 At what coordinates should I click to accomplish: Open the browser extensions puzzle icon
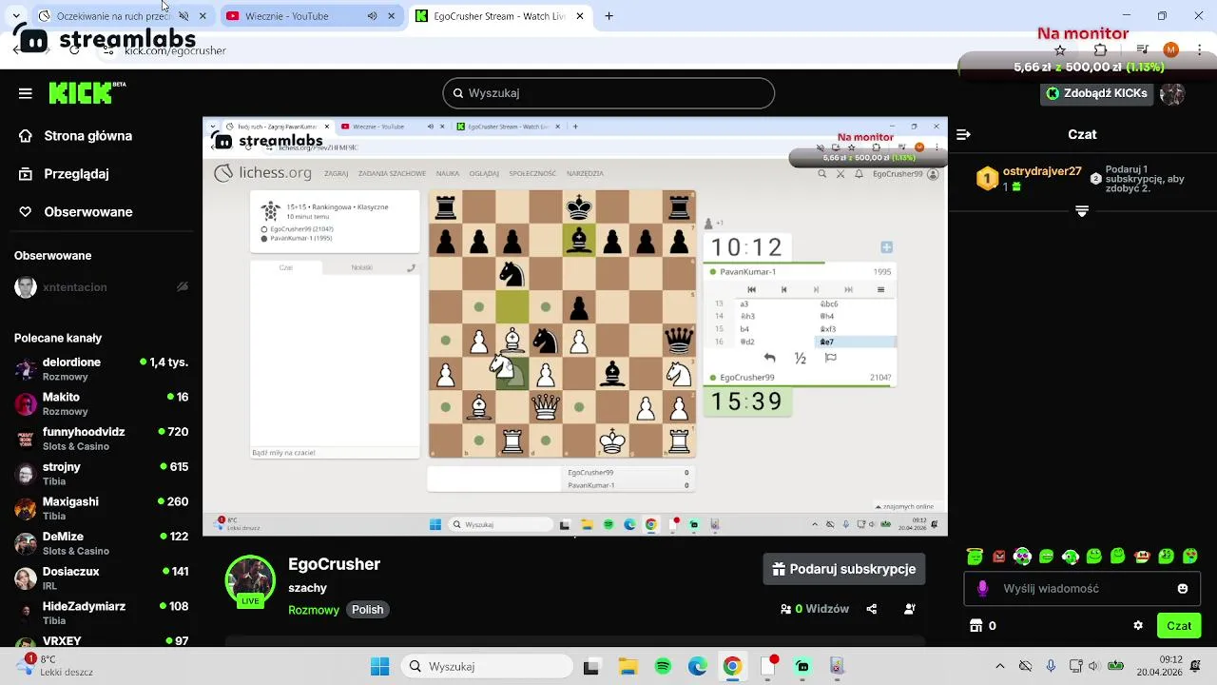[x=1101, y=50]
